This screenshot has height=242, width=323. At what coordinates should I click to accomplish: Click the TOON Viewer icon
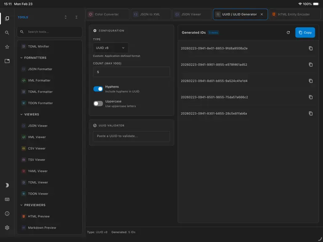(24, 194)
